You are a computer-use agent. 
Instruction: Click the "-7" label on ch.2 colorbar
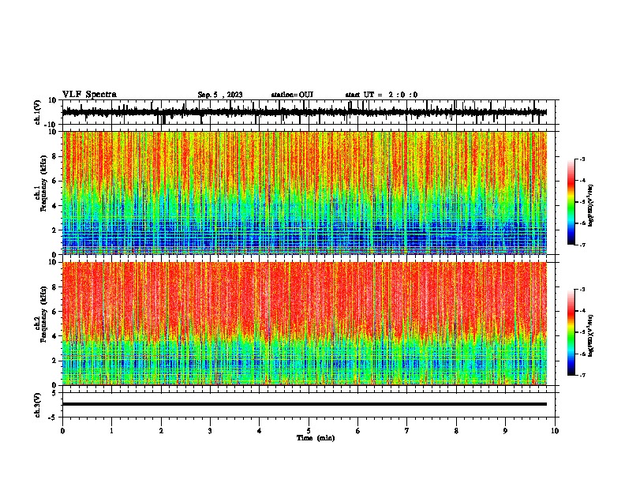point(582,375)
